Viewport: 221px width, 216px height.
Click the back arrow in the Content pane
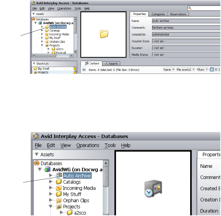(x=84, y=70)
